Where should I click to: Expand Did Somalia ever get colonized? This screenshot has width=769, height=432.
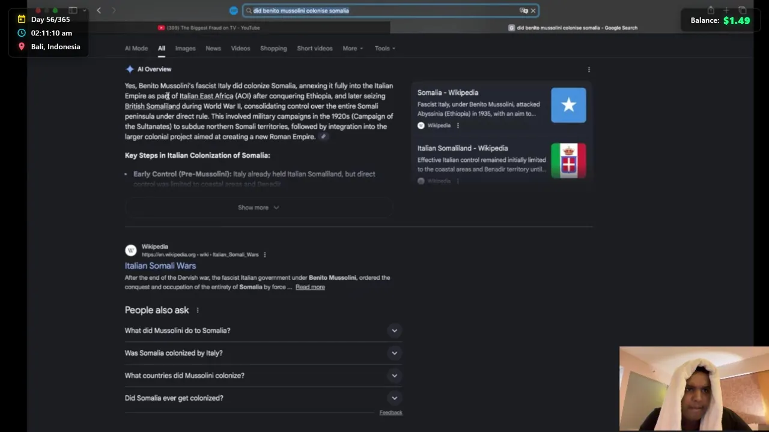point(263,398)
